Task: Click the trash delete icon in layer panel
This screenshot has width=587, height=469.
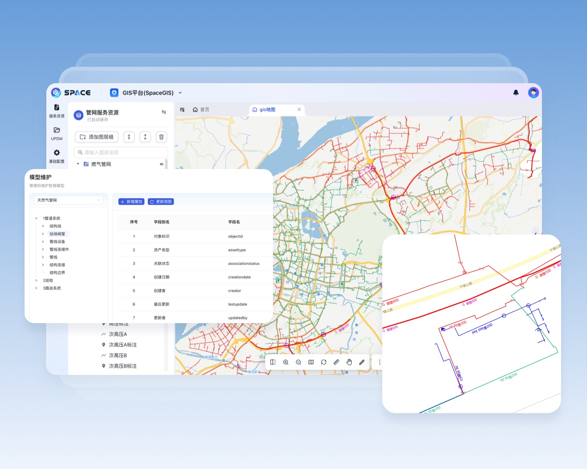Action: point(161,137)
